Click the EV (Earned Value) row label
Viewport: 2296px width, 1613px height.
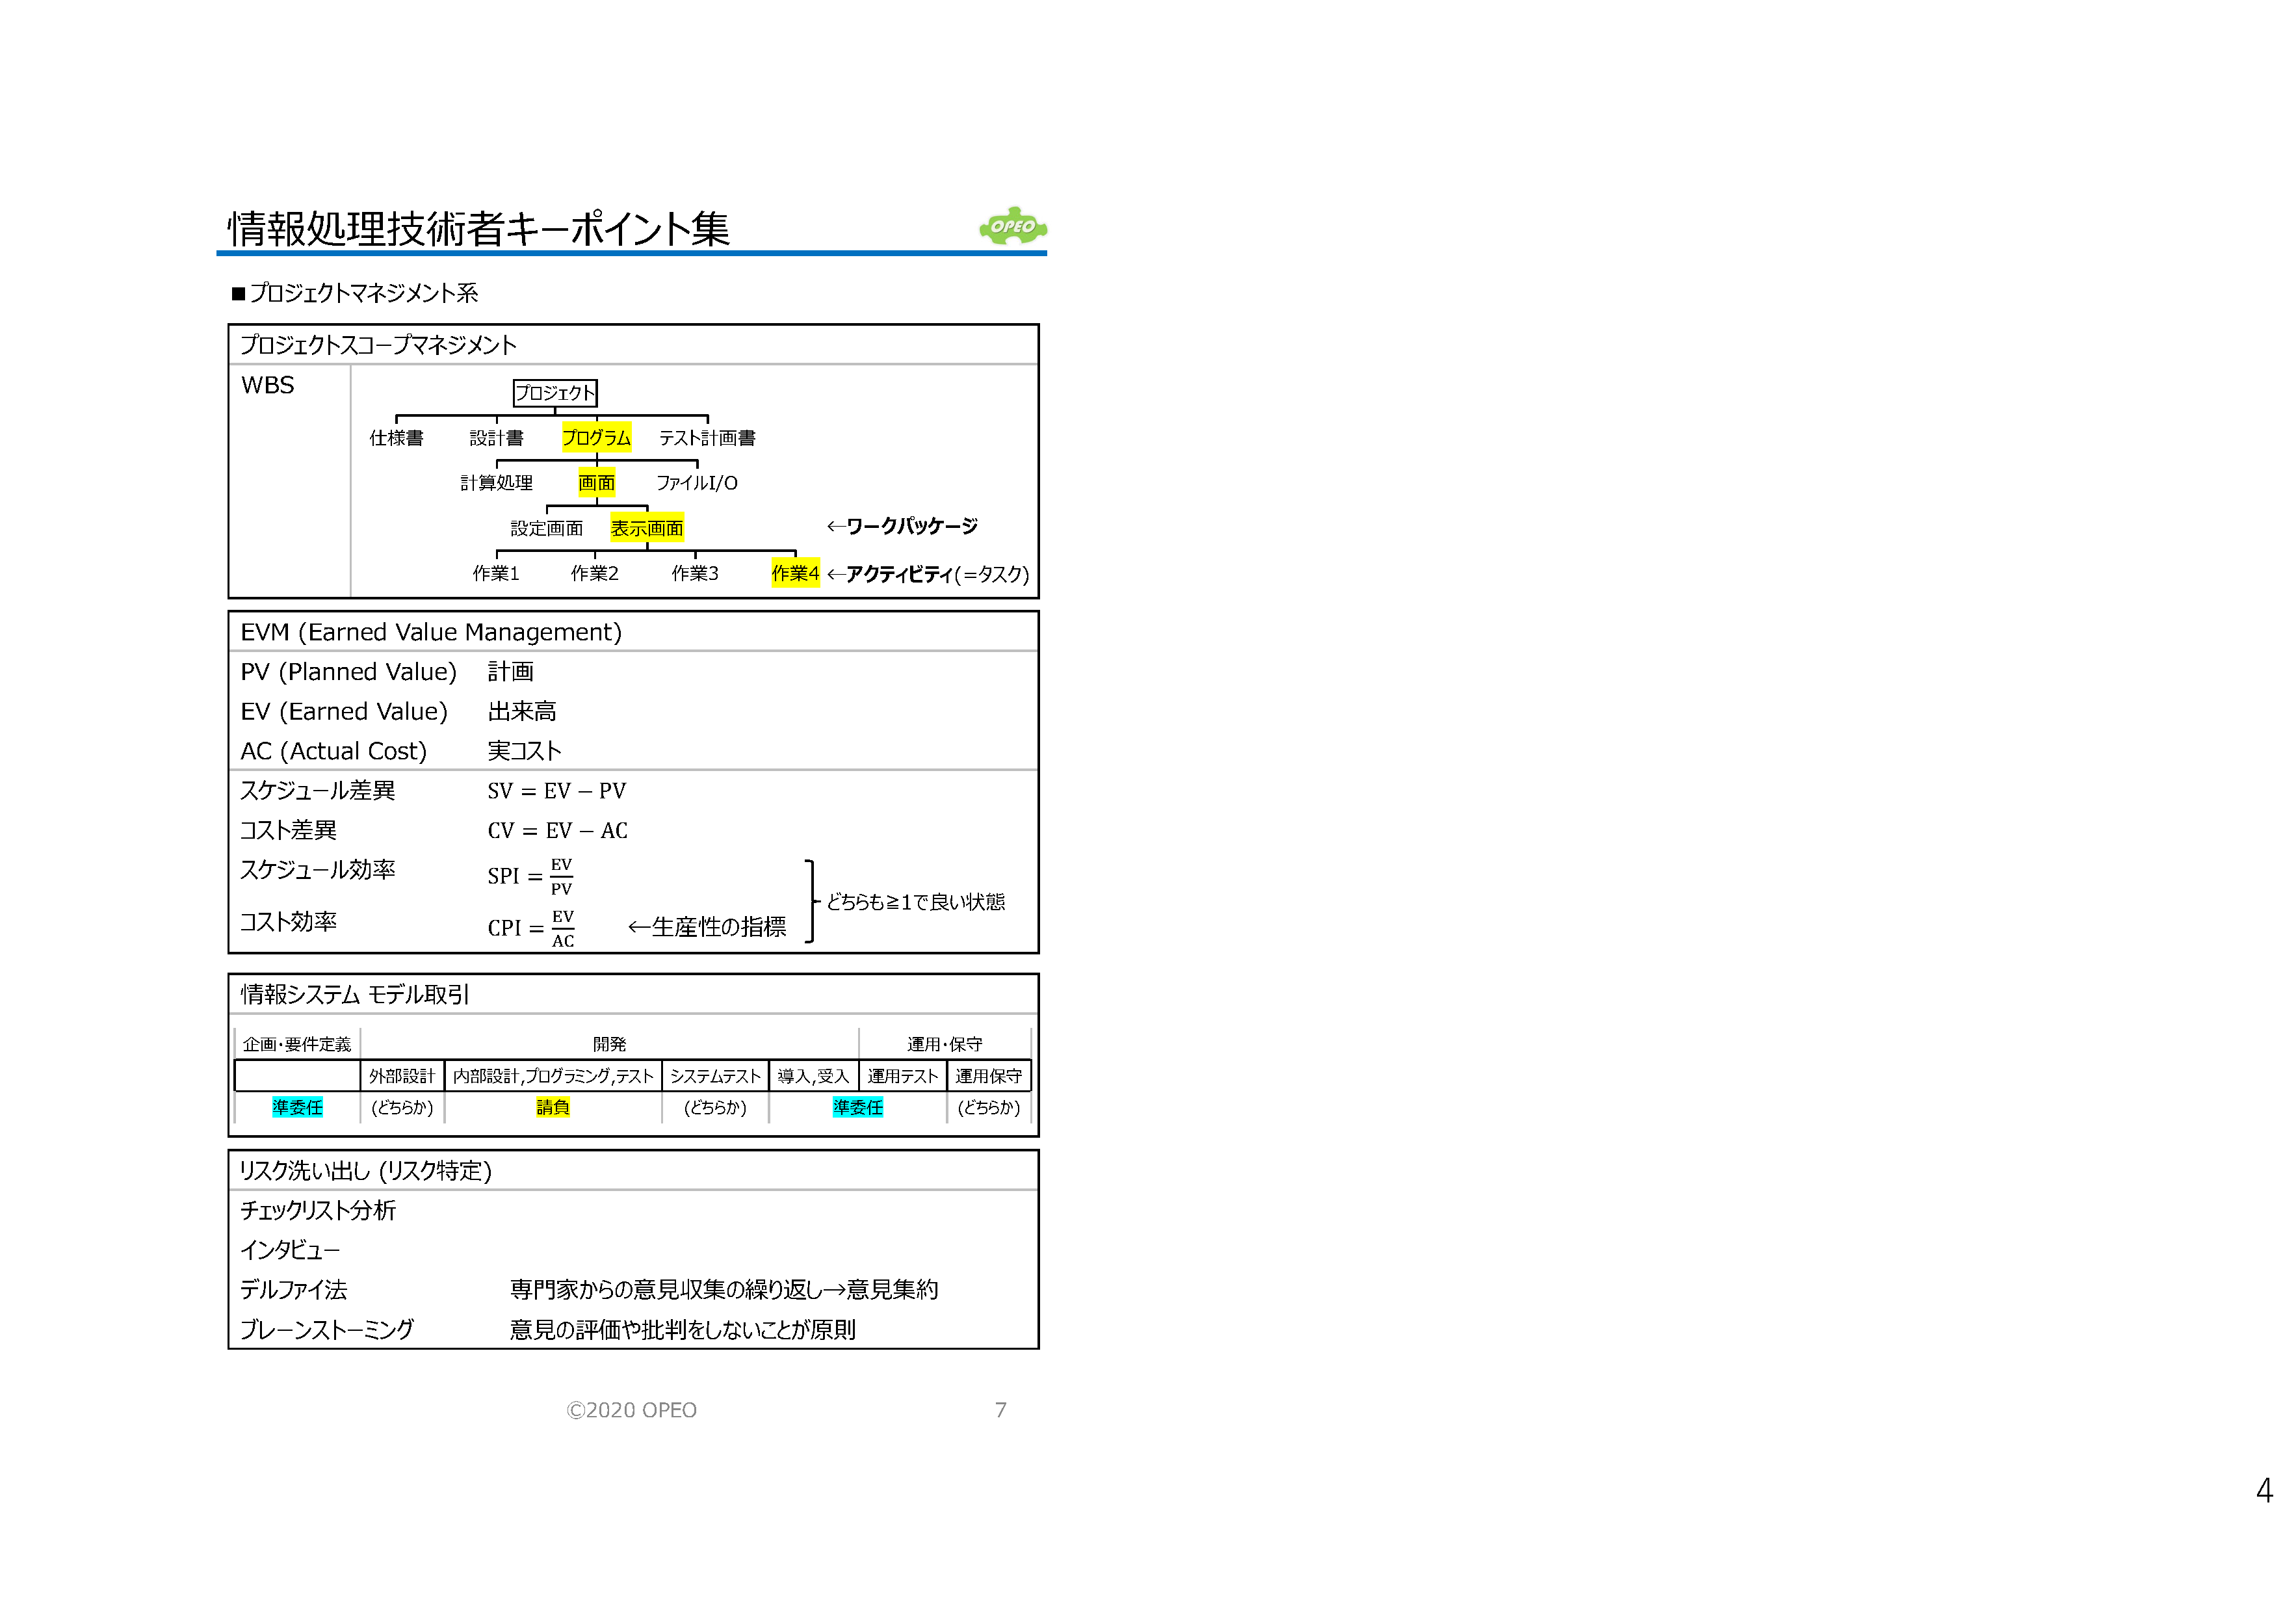344,711
